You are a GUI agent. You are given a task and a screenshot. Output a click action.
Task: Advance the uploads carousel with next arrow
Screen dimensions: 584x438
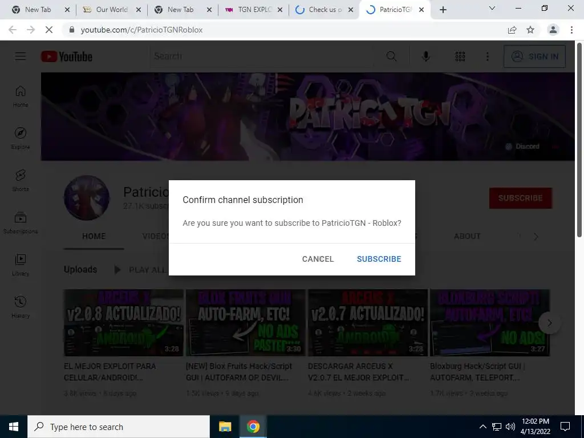coord(549,323)
